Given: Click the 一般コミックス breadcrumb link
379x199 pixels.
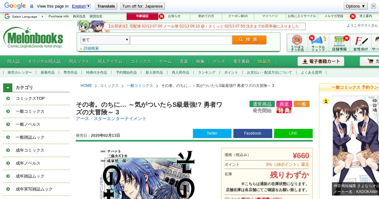Looking at the screenshot, I should tap(140, 86).
